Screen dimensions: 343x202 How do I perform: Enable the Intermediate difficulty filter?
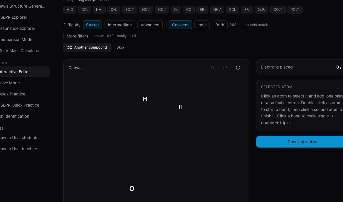[120, 25]
